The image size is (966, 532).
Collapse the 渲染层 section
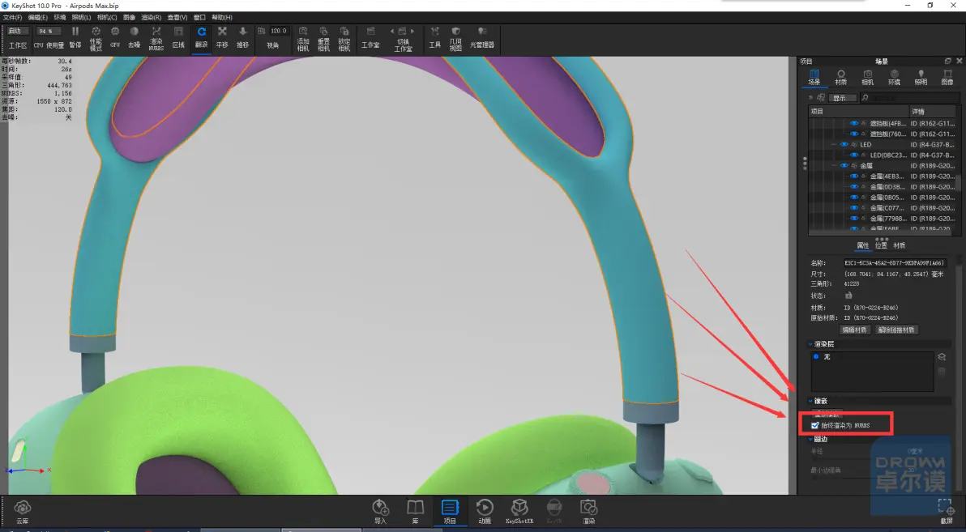810,344
